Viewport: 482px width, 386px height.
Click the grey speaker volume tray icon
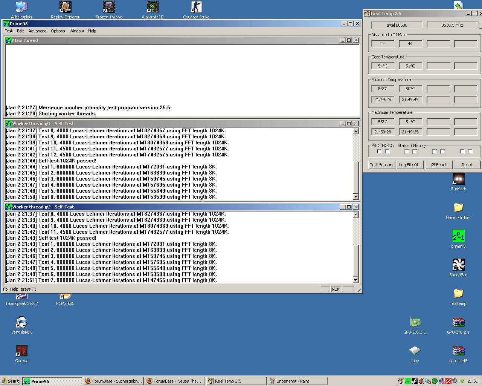pyautogui.click(x=455, y=381)
